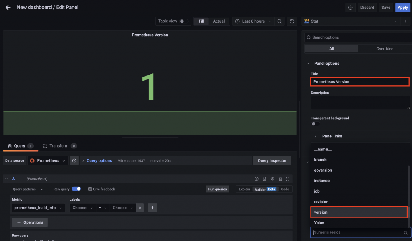Refresh the dashboard with refresh icon
The image size is (412, 241).
point(292,21)
